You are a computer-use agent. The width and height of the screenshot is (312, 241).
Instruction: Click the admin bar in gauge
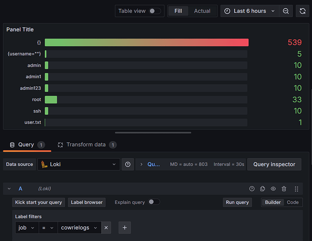[x=46, y=65]
